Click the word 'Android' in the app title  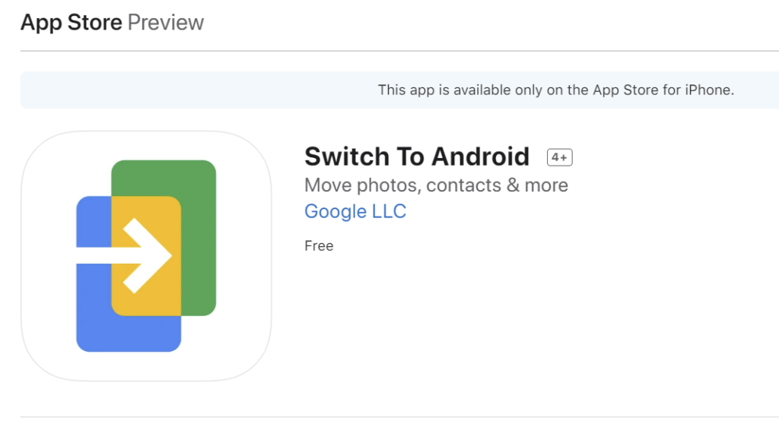[x=481, y=157]
